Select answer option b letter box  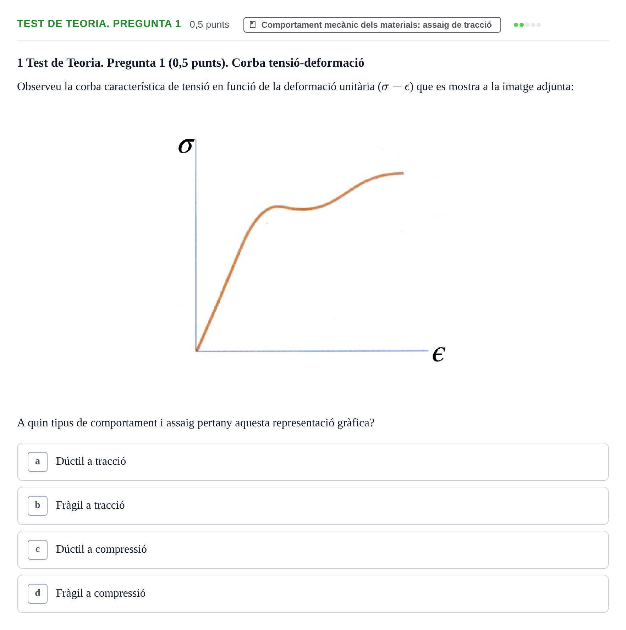pos(38,506)
